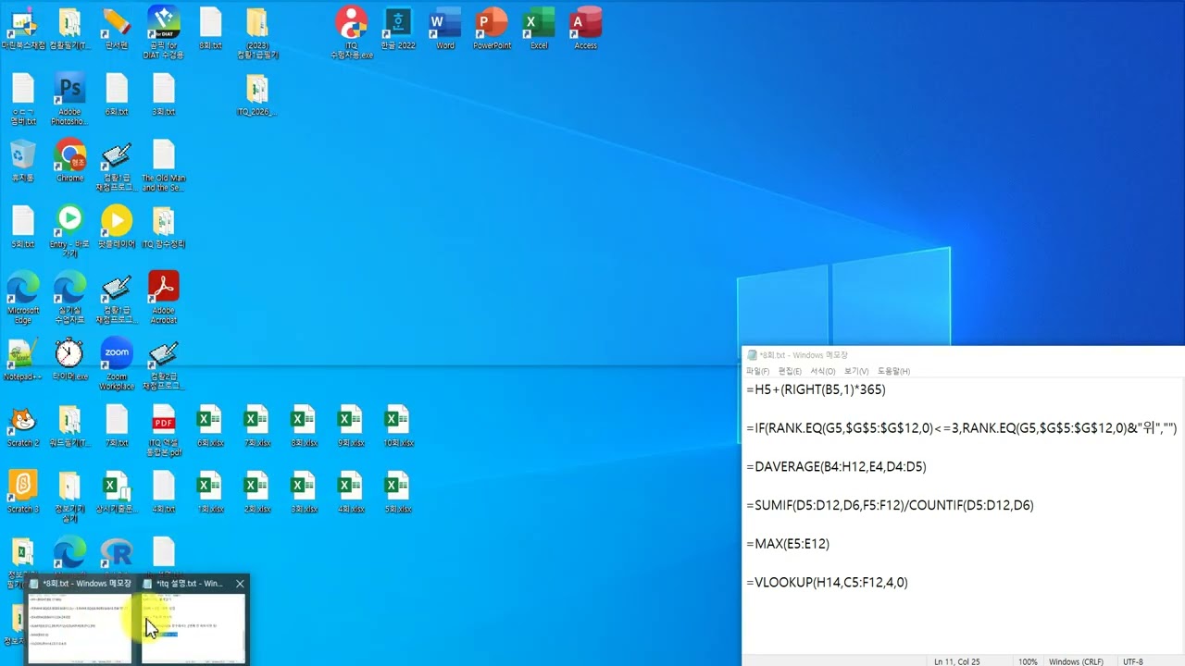
Task: Switch to the itq 설명.txt preview
Action: (x=193, y=618)
